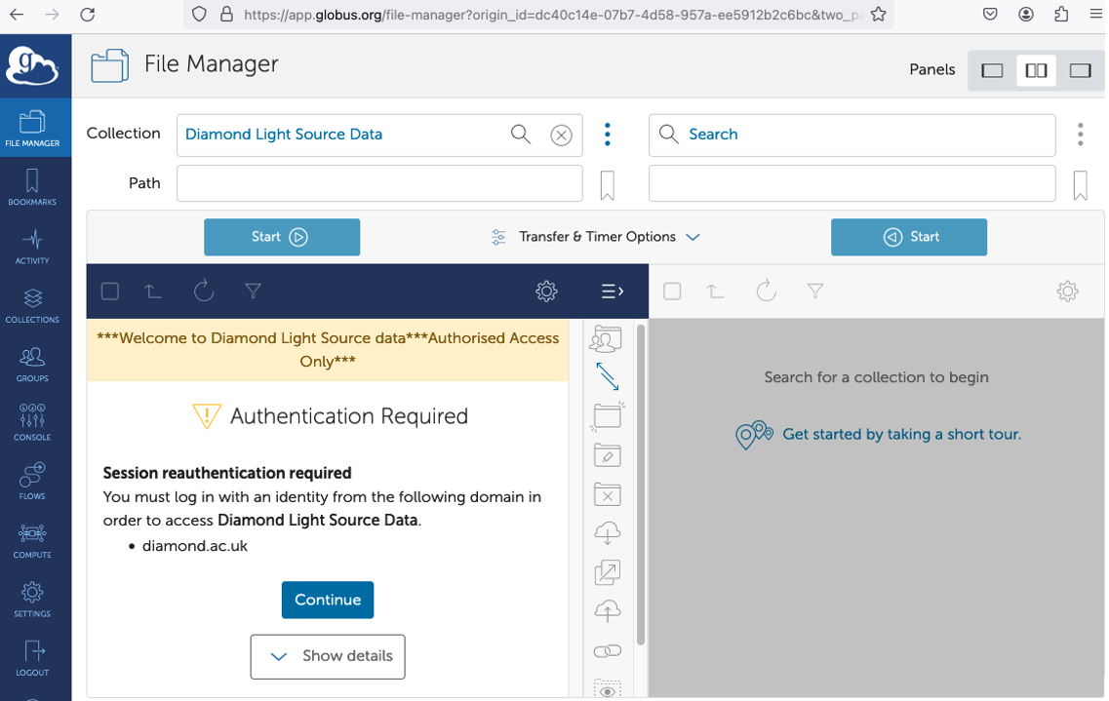Click the Rename folder pencil icon
The width and height of the screenshot is (1109, 701).
click(608, 455)
